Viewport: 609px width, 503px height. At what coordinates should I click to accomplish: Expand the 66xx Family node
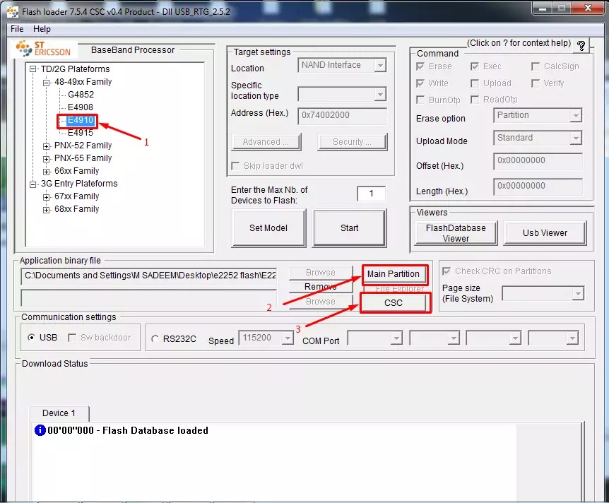coord(46,171)
